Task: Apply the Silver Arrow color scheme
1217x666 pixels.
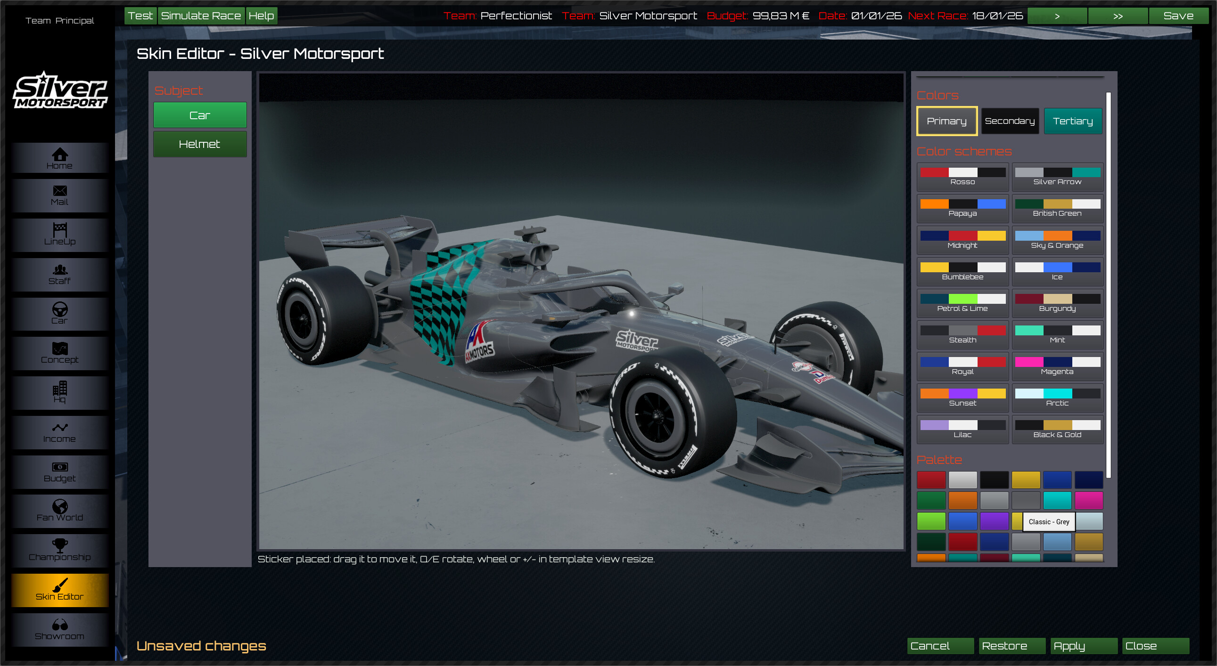Action: click(1057, 177)
